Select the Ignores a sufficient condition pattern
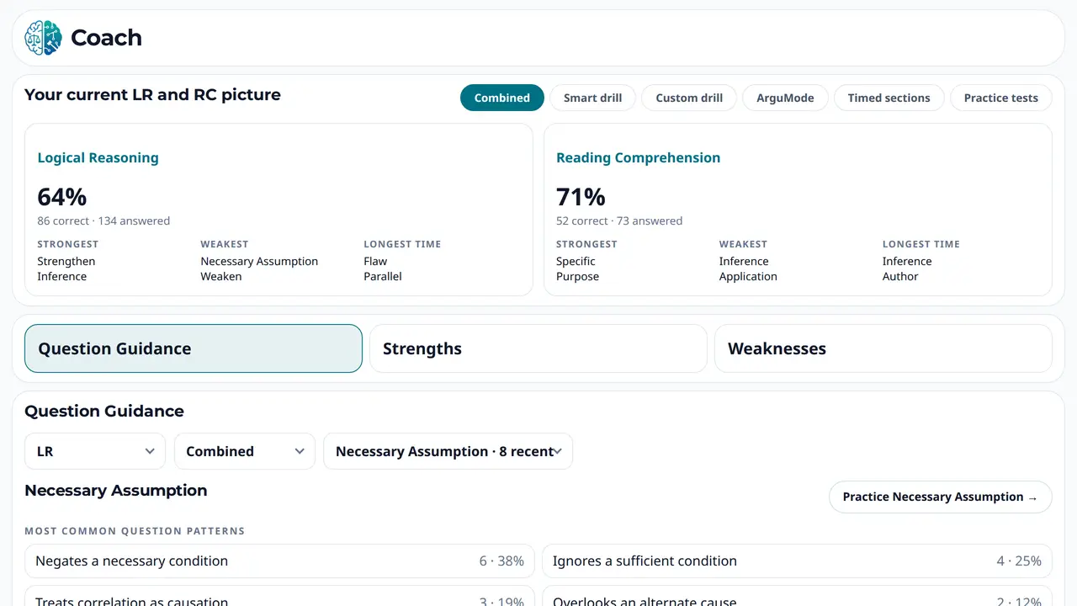This screenshot has width=1077, height=606. pyautogui.click(x=797, y=561)
